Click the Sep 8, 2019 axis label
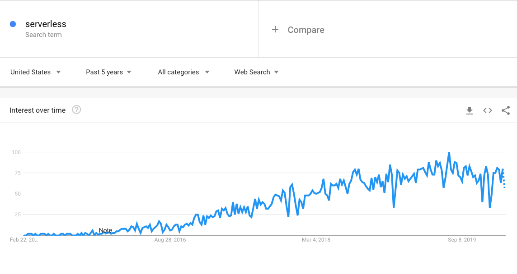 point(461,240)
